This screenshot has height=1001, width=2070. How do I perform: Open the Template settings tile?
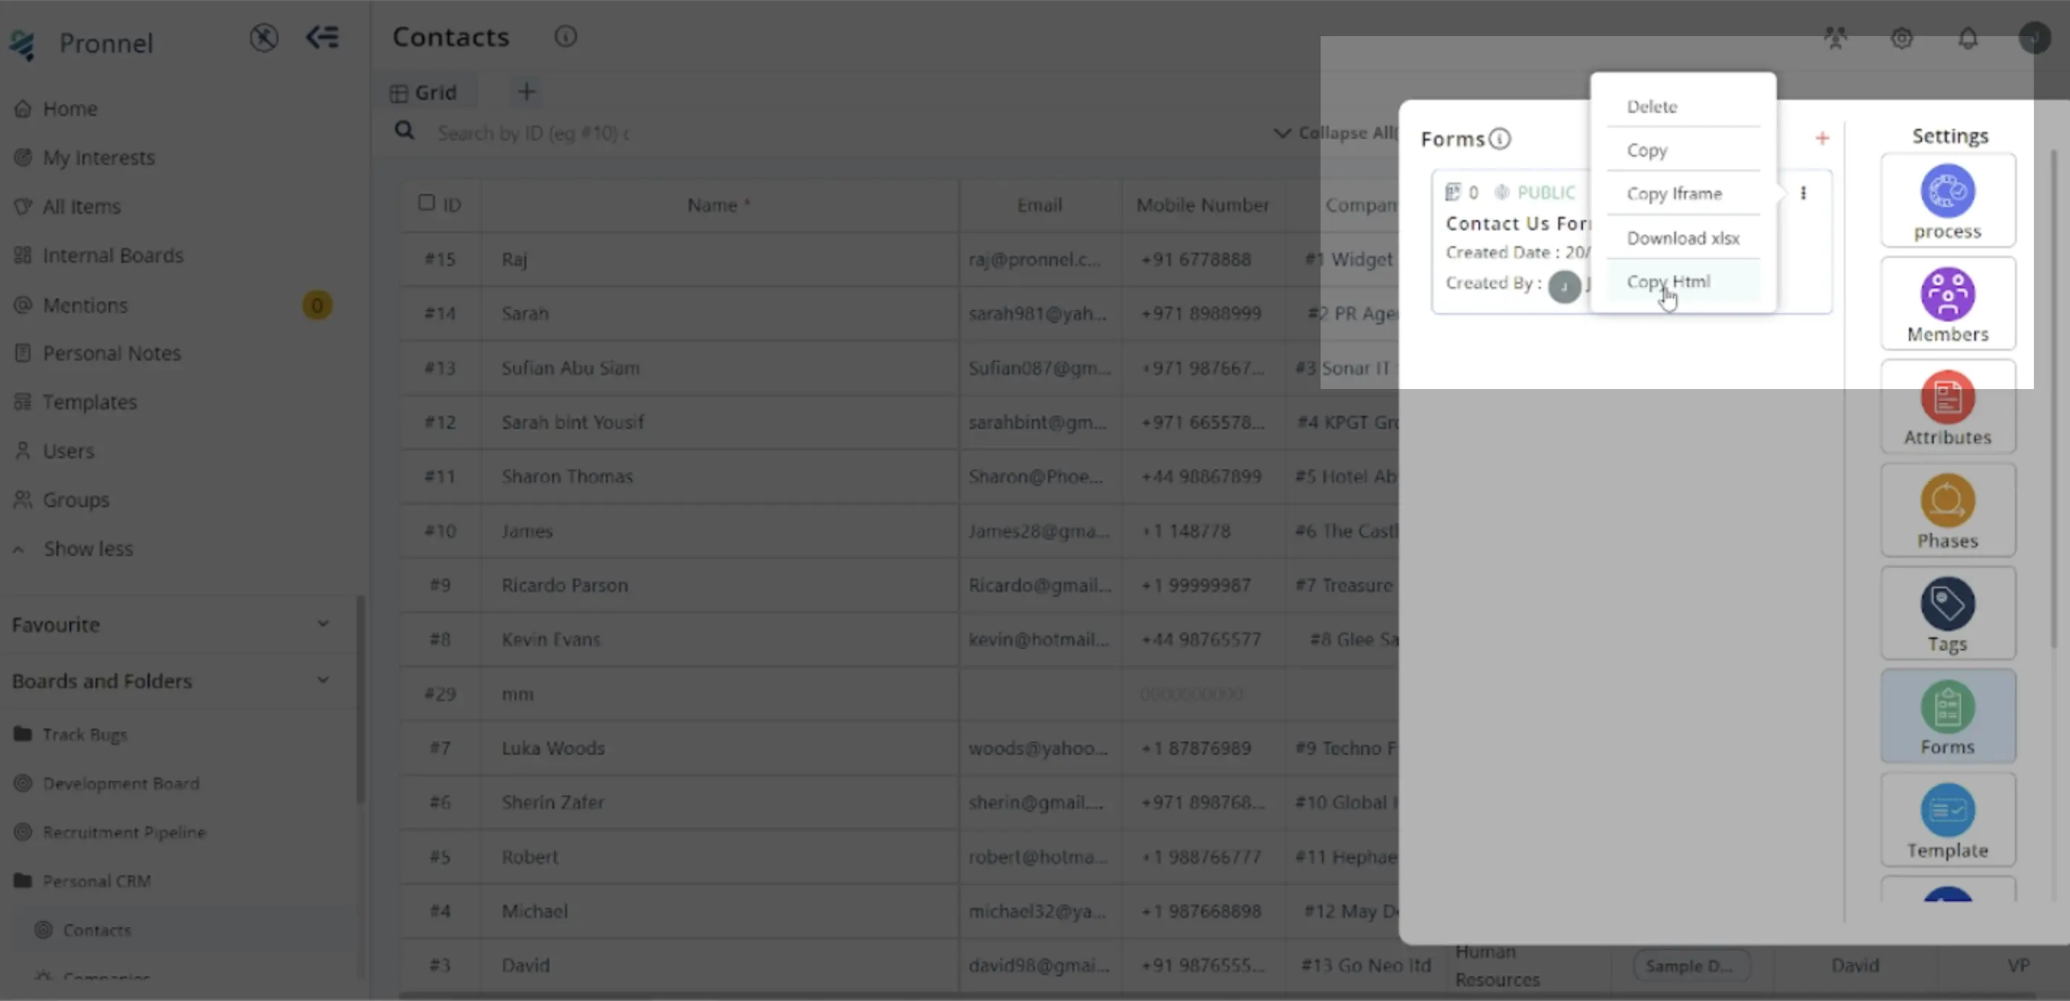(1948, 820)
